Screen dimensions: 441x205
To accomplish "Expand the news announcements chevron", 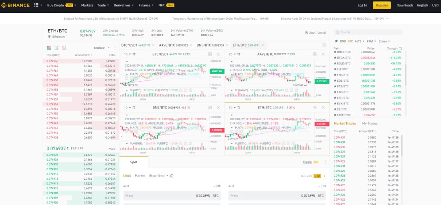I will pyautogui.click(x=388, y=18).
